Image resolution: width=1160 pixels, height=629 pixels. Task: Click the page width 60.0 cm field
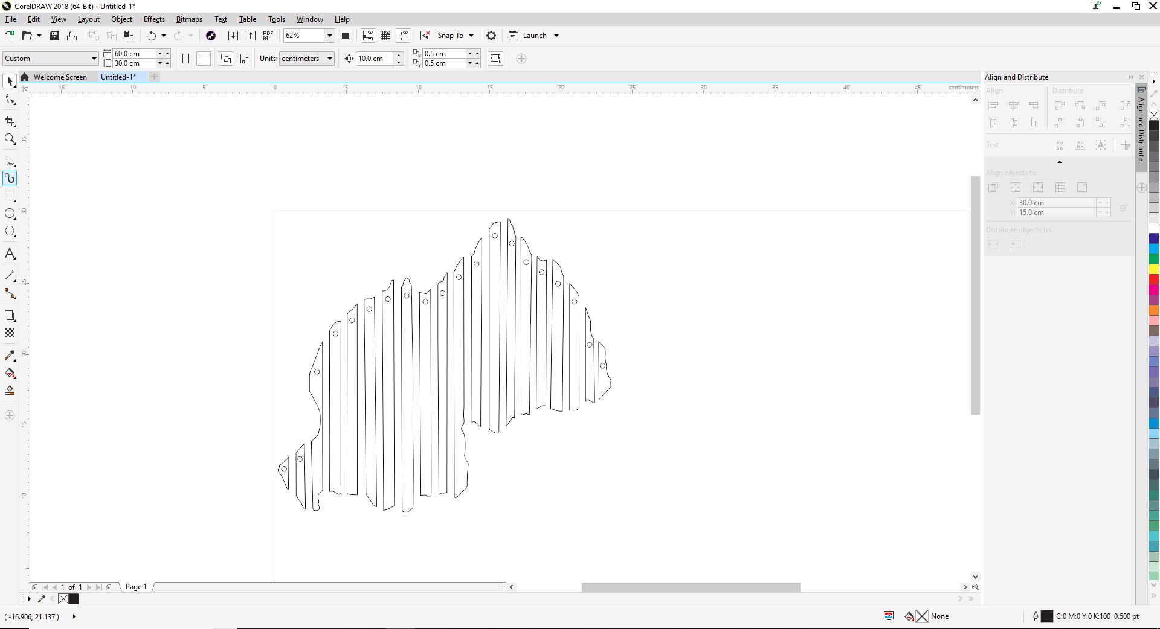(x=134, y=54)
